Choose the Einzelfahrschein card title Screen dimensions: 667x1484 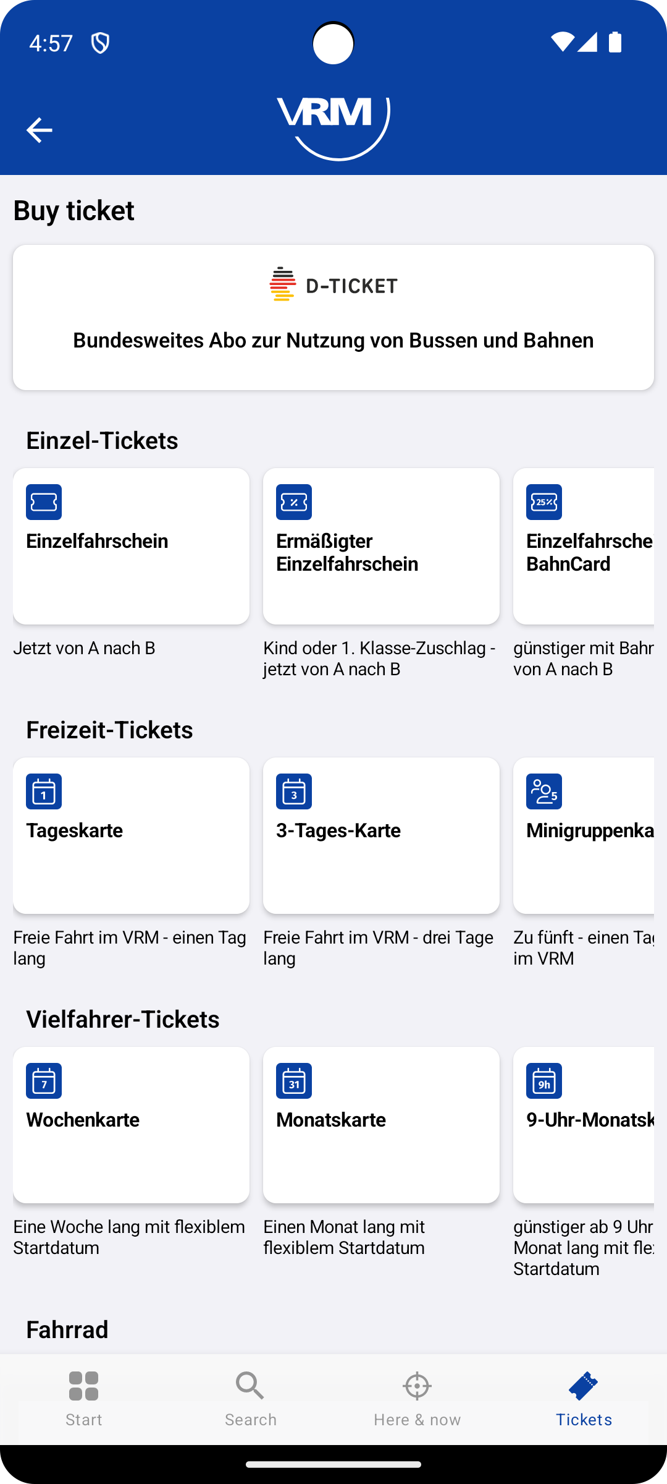(97, 541)
